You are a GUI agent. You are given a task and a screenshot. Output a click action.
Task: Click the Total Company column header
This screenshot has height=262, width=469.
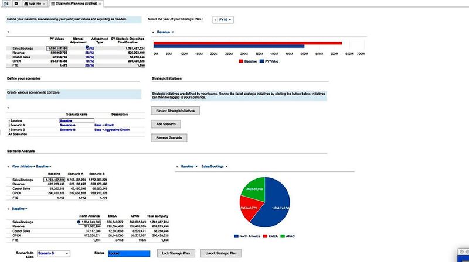coord(158,216)
